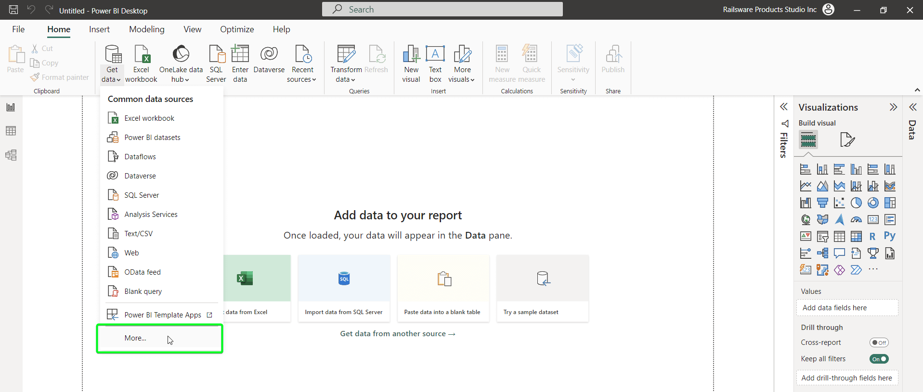Select Dataflows from the menu

(x=161, y=157)
